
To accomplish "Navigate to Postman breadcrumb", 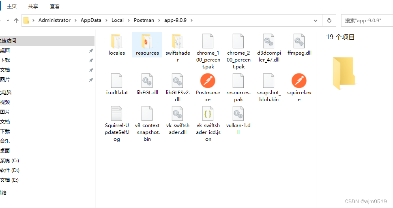I will pos(144,20).
